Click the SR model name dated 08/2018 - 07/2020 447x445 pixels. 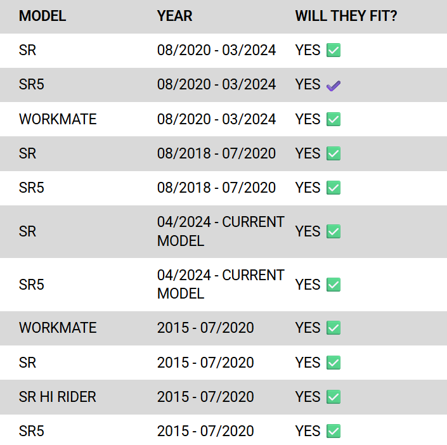click(x=28, y=153)
